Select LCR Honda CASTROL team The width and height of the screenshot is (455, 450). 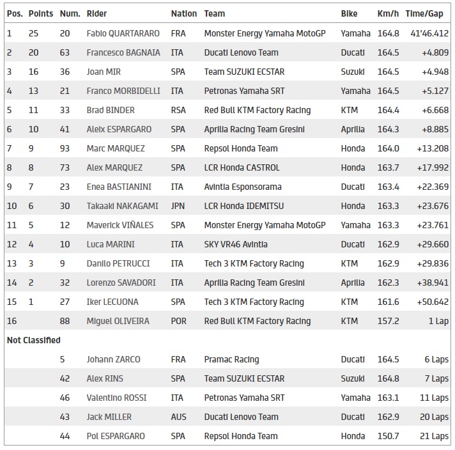(x=245, y=167)
